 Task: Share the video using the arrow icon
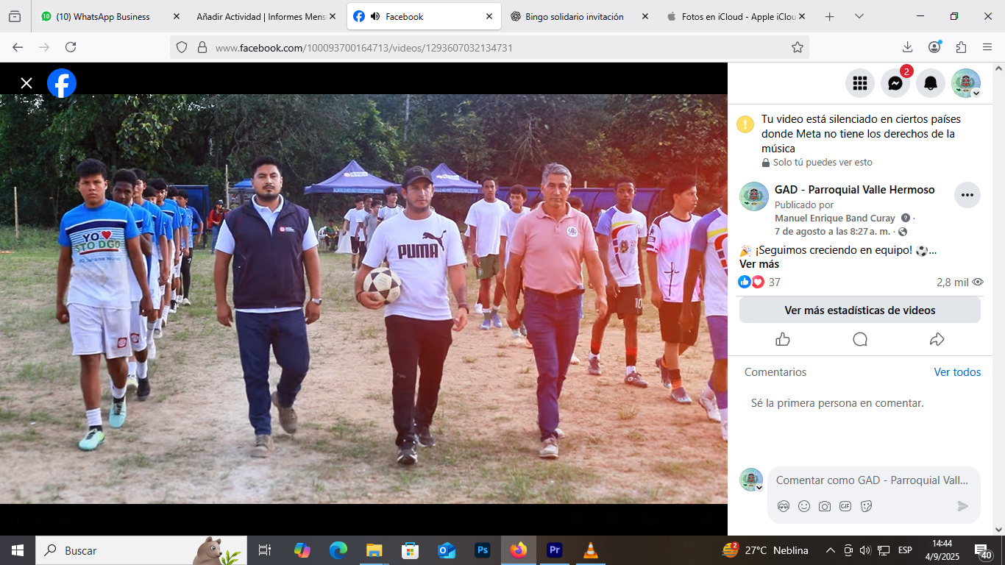point(937,339)
